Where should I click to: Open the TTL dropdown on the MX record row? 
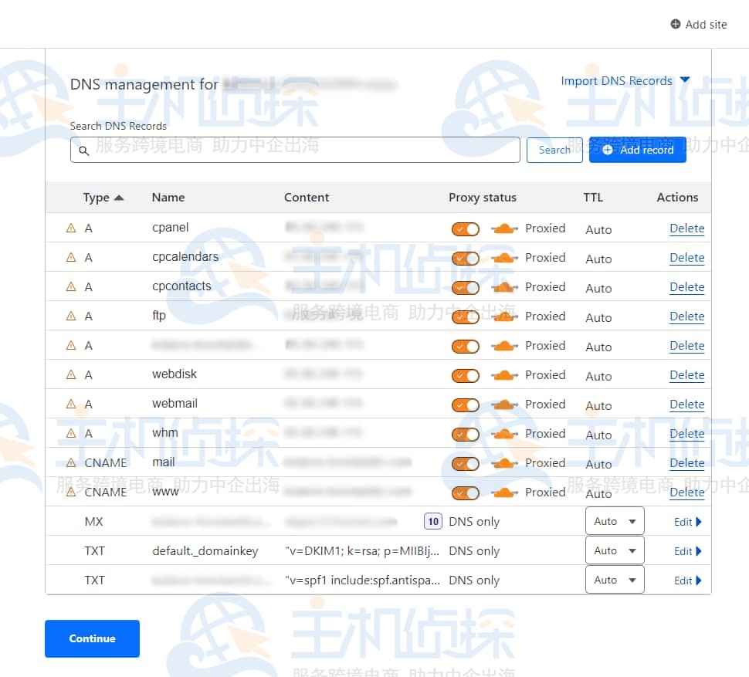[x=615, y=521]
